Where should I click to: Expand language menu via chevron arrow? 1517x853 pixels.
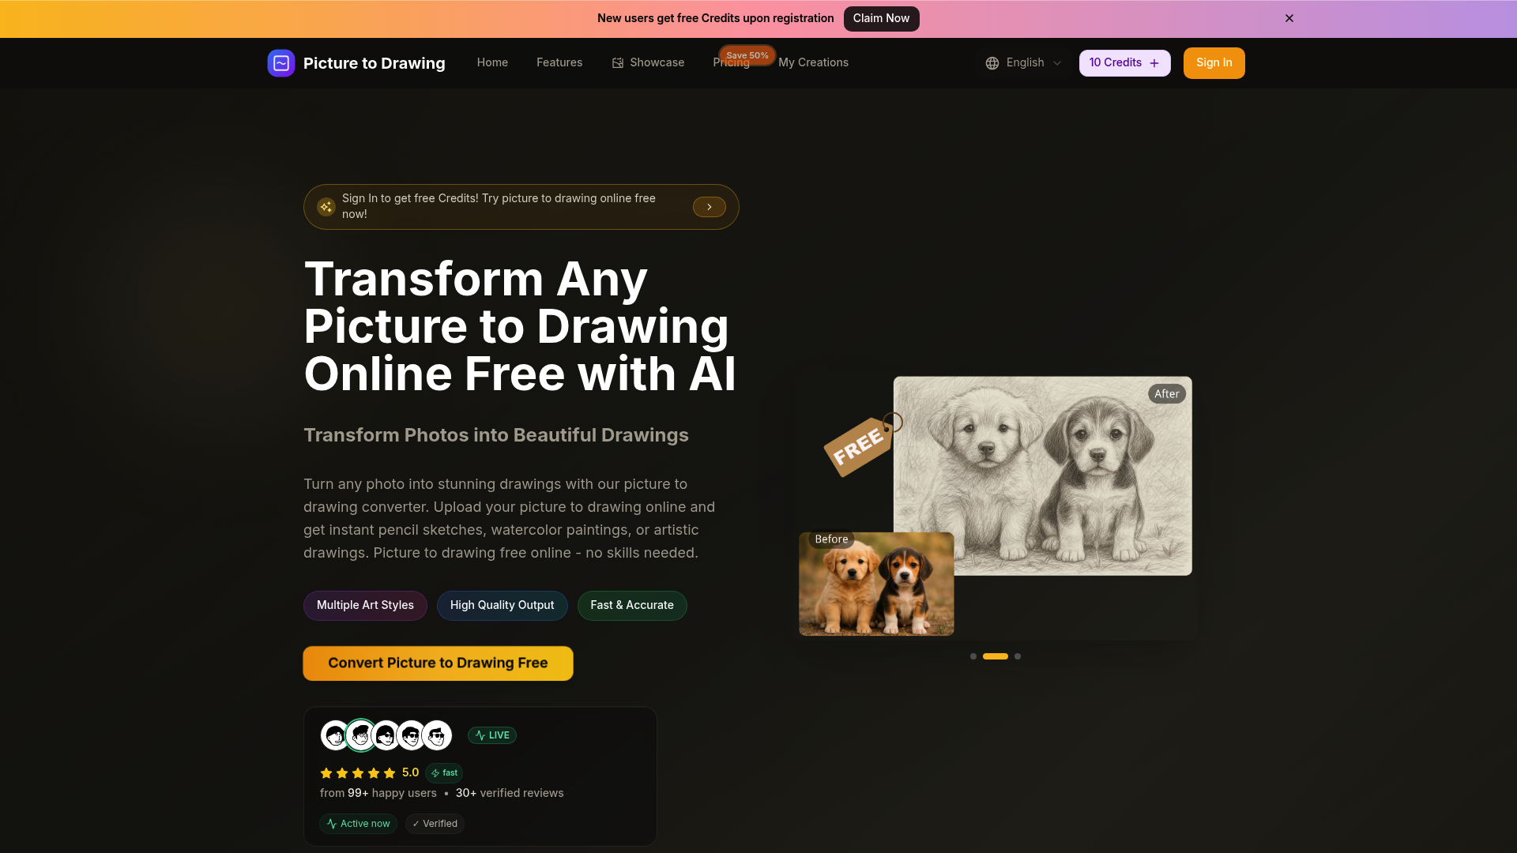(x=1057, y=63)
